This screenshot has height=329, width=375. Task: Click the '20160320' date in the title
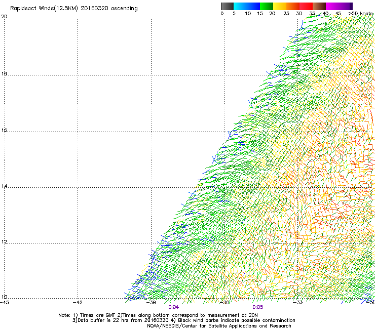pos(94,9)
